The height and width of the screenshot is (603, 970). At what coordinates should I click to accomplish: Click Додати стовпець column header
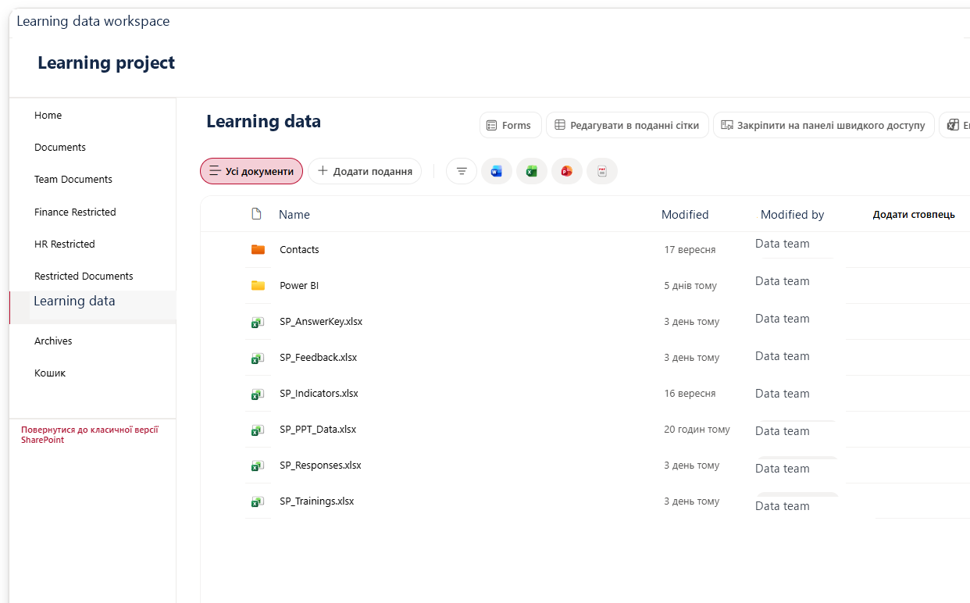914,215
